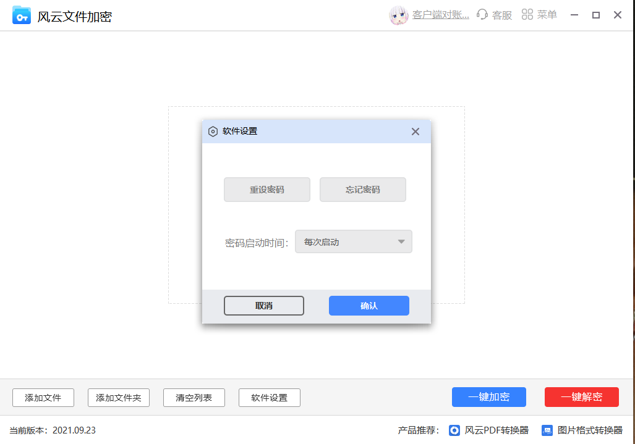Click the user avatar in the title bar
The height and width of the screenshot is (444, 635).
tap(399, 14)
